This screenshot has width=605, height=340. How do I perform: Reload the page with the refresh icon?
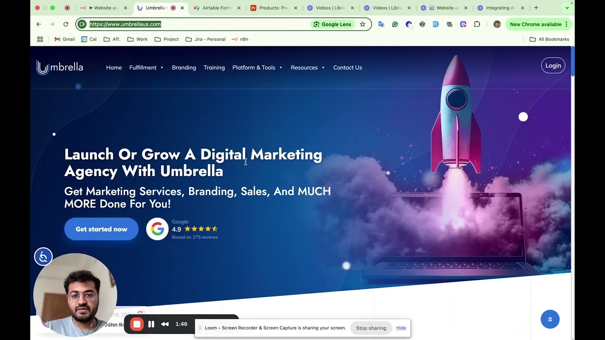click(66, 24)
